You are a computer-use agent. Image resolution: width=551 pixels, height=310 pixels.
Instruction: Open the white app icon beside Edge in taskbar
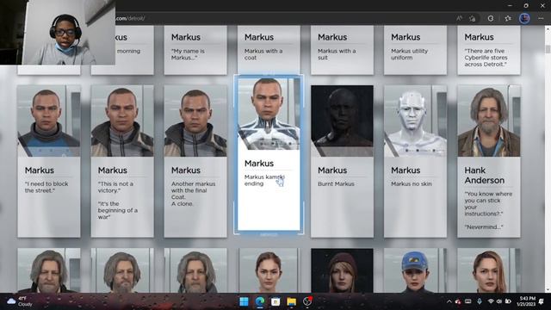click(x=275, y=301)
